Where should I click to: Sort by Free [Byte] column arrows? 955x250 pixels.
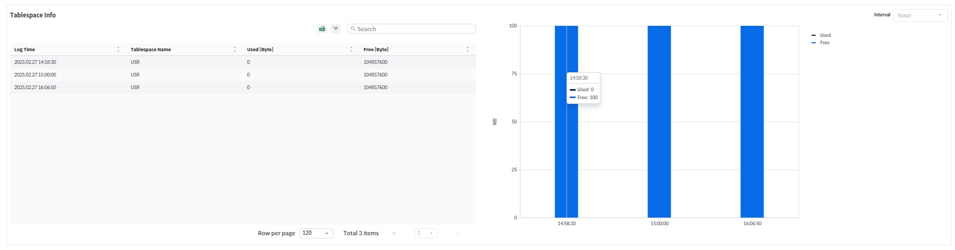point(467,50)
